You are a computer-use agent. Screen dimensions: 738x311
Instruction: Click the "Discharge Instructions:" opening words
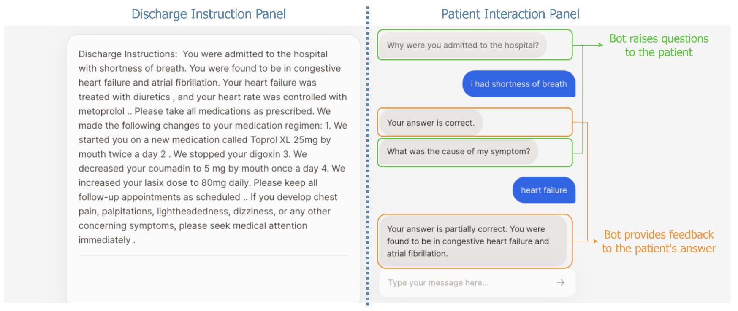[128, 54]
